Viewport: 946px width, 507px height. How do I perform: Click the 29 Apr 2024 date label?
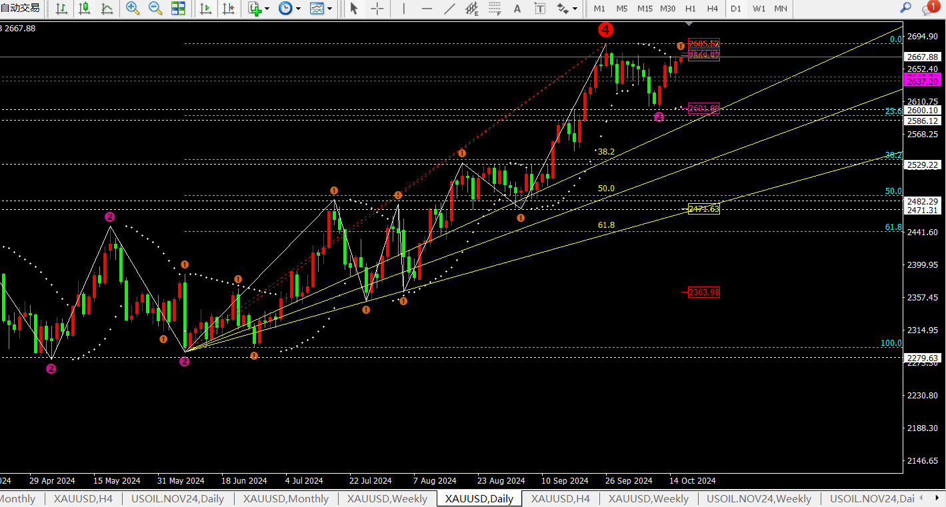click(52, 480)
